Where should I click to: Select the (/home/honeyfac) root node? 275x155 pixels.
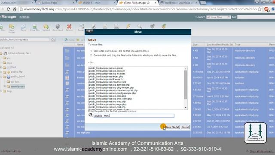click(x=19, y=53)
